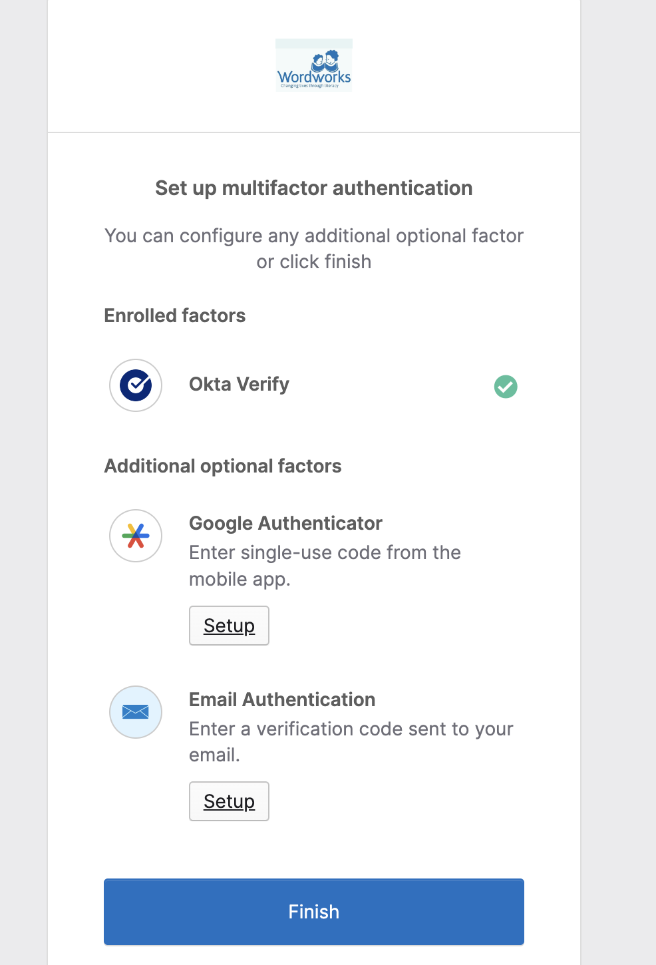
Task: Click the Okta Verify shield icon
Action: coord(136,385)
